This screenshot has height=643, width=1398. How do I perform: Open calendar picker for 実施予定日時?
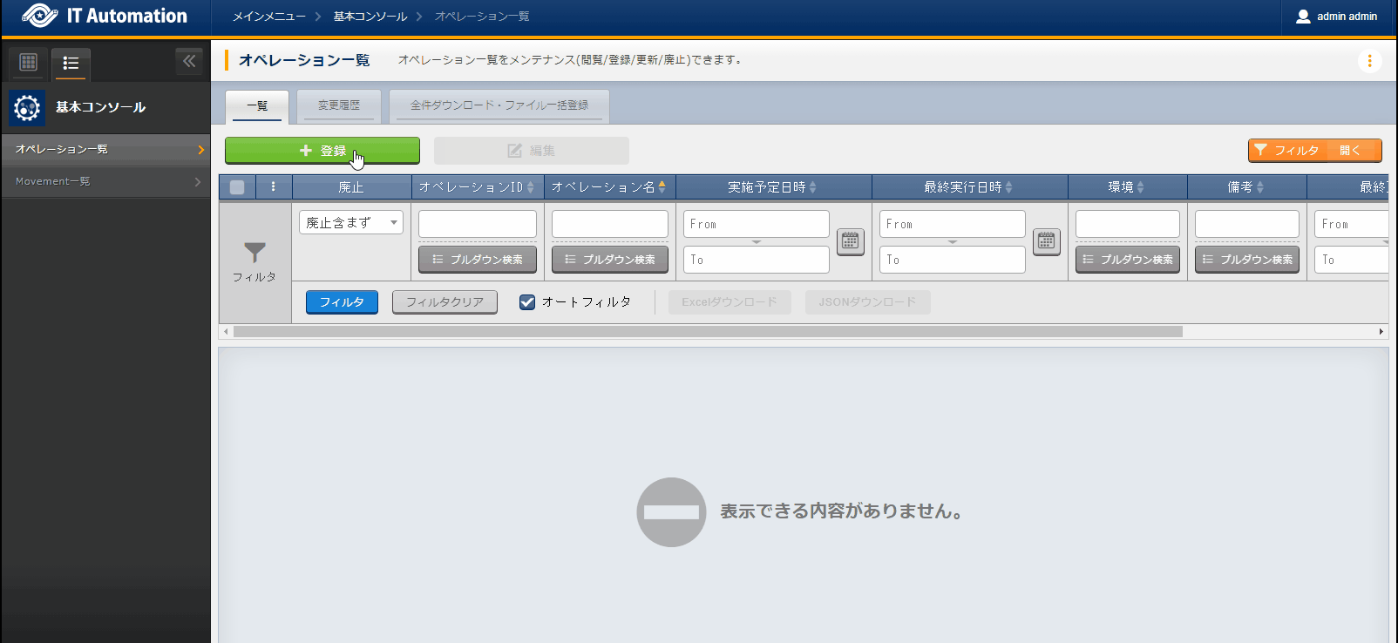(x=850, y=241)
